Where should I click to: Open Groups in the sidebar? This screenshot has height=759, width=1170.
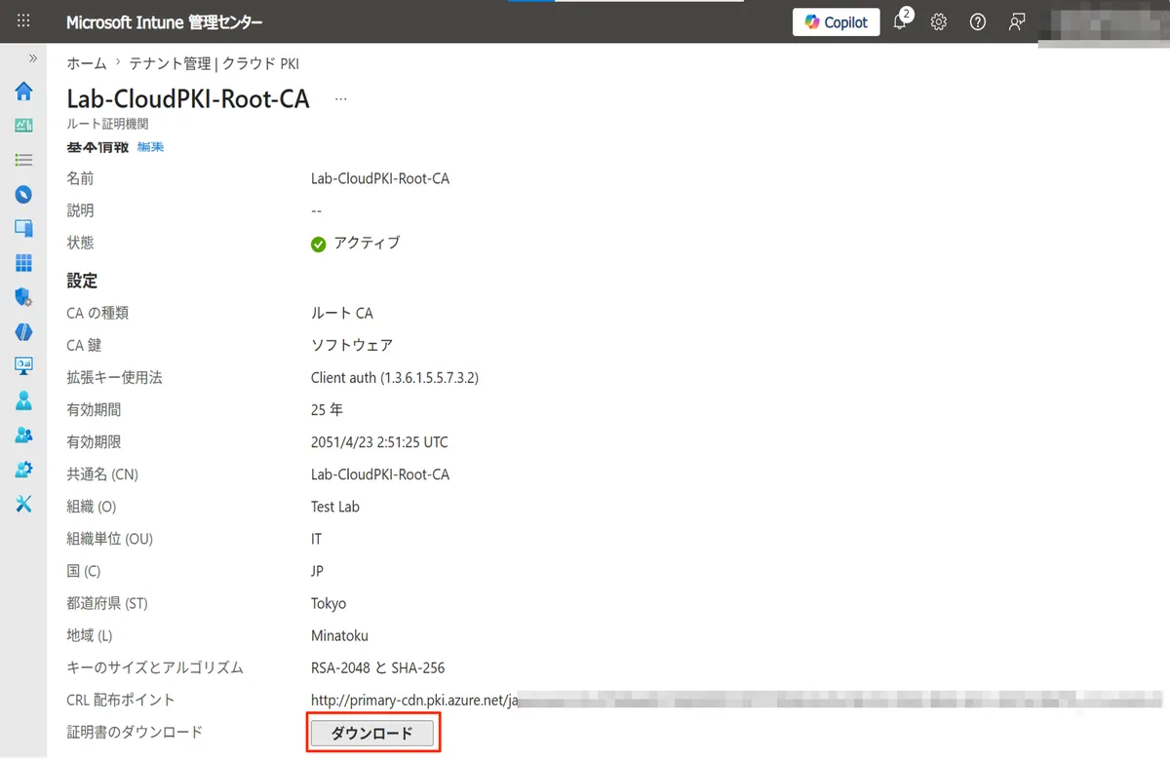click(23, 435)
